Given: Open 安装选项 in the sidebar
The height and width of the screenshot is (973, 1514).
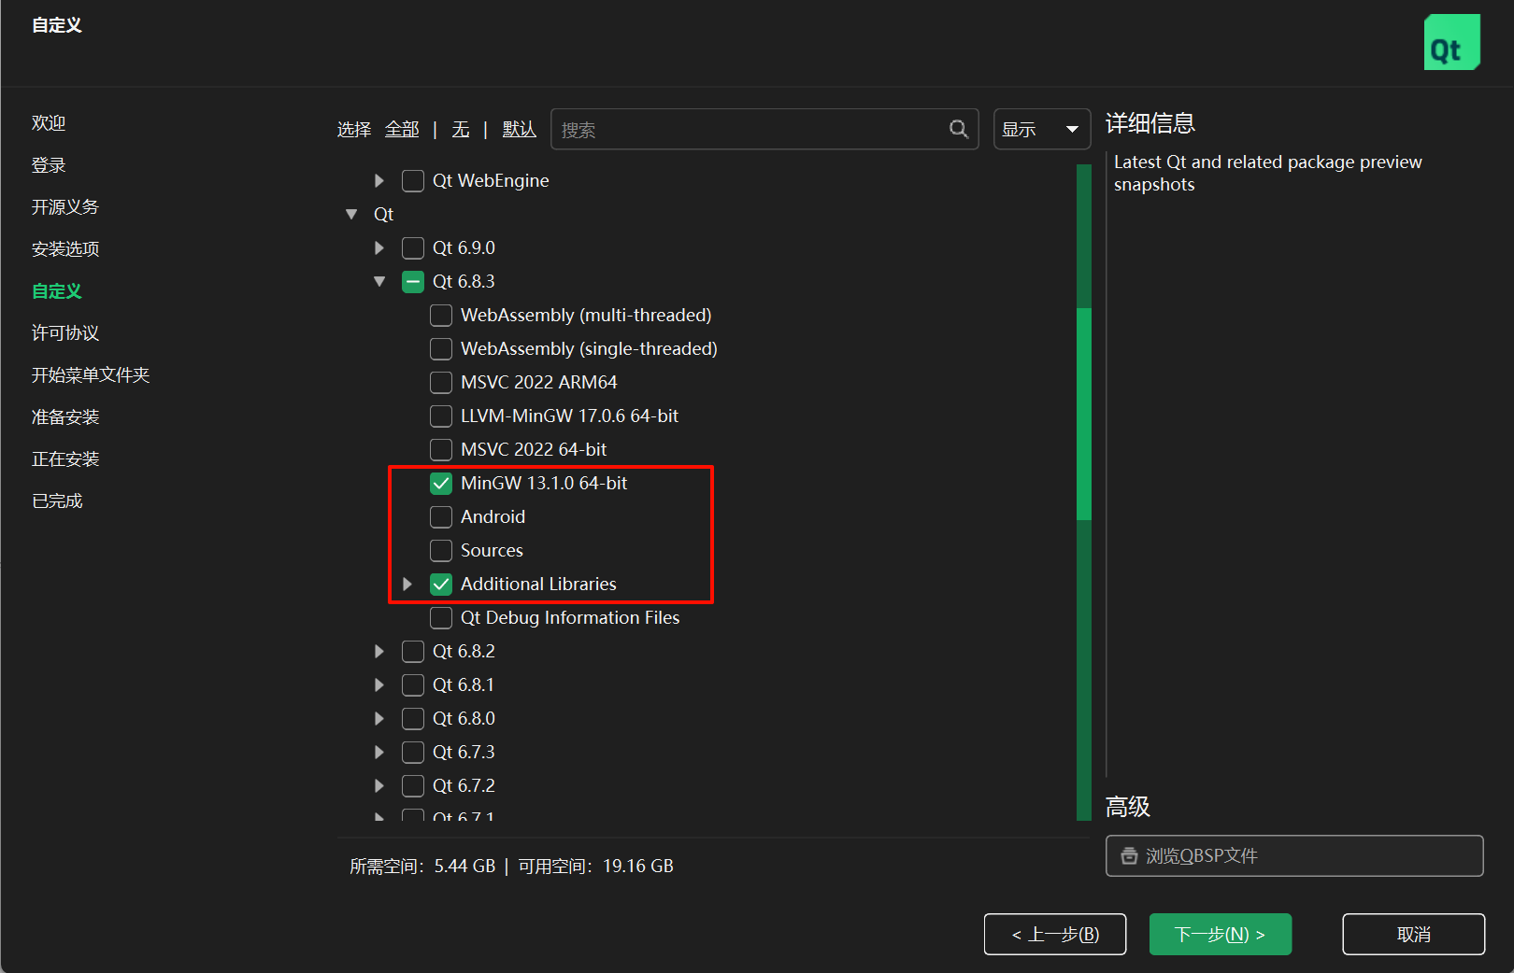Looking at the screenshot, I should (x=64, y=248).
